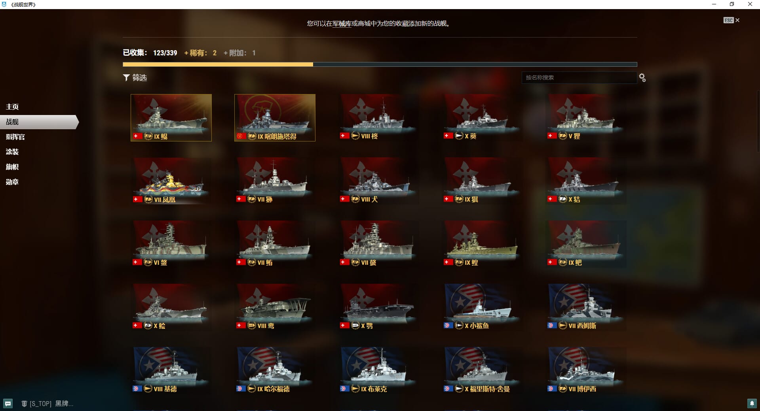Screen dimensions: 760x411
Task: Close the collection with ESC X icon
Action: (x=731, y=20)
